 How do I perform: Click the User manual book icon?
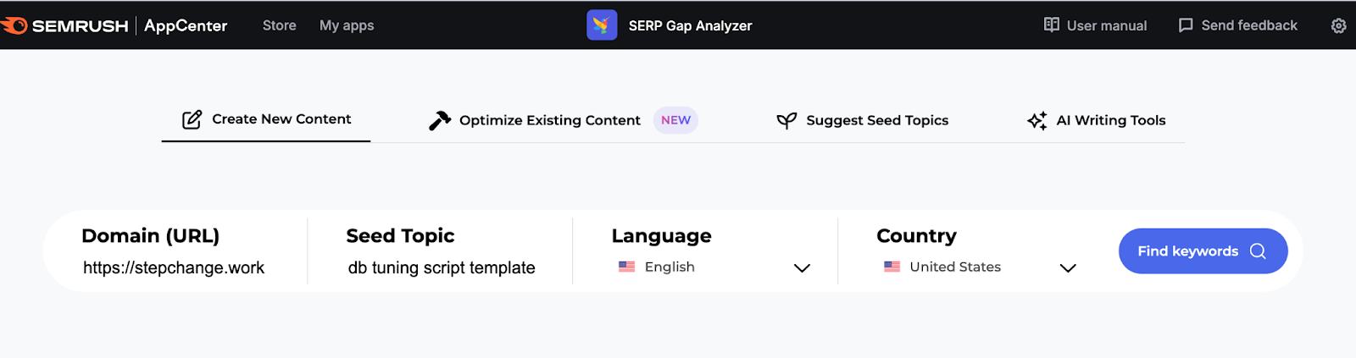(1051, 25)
